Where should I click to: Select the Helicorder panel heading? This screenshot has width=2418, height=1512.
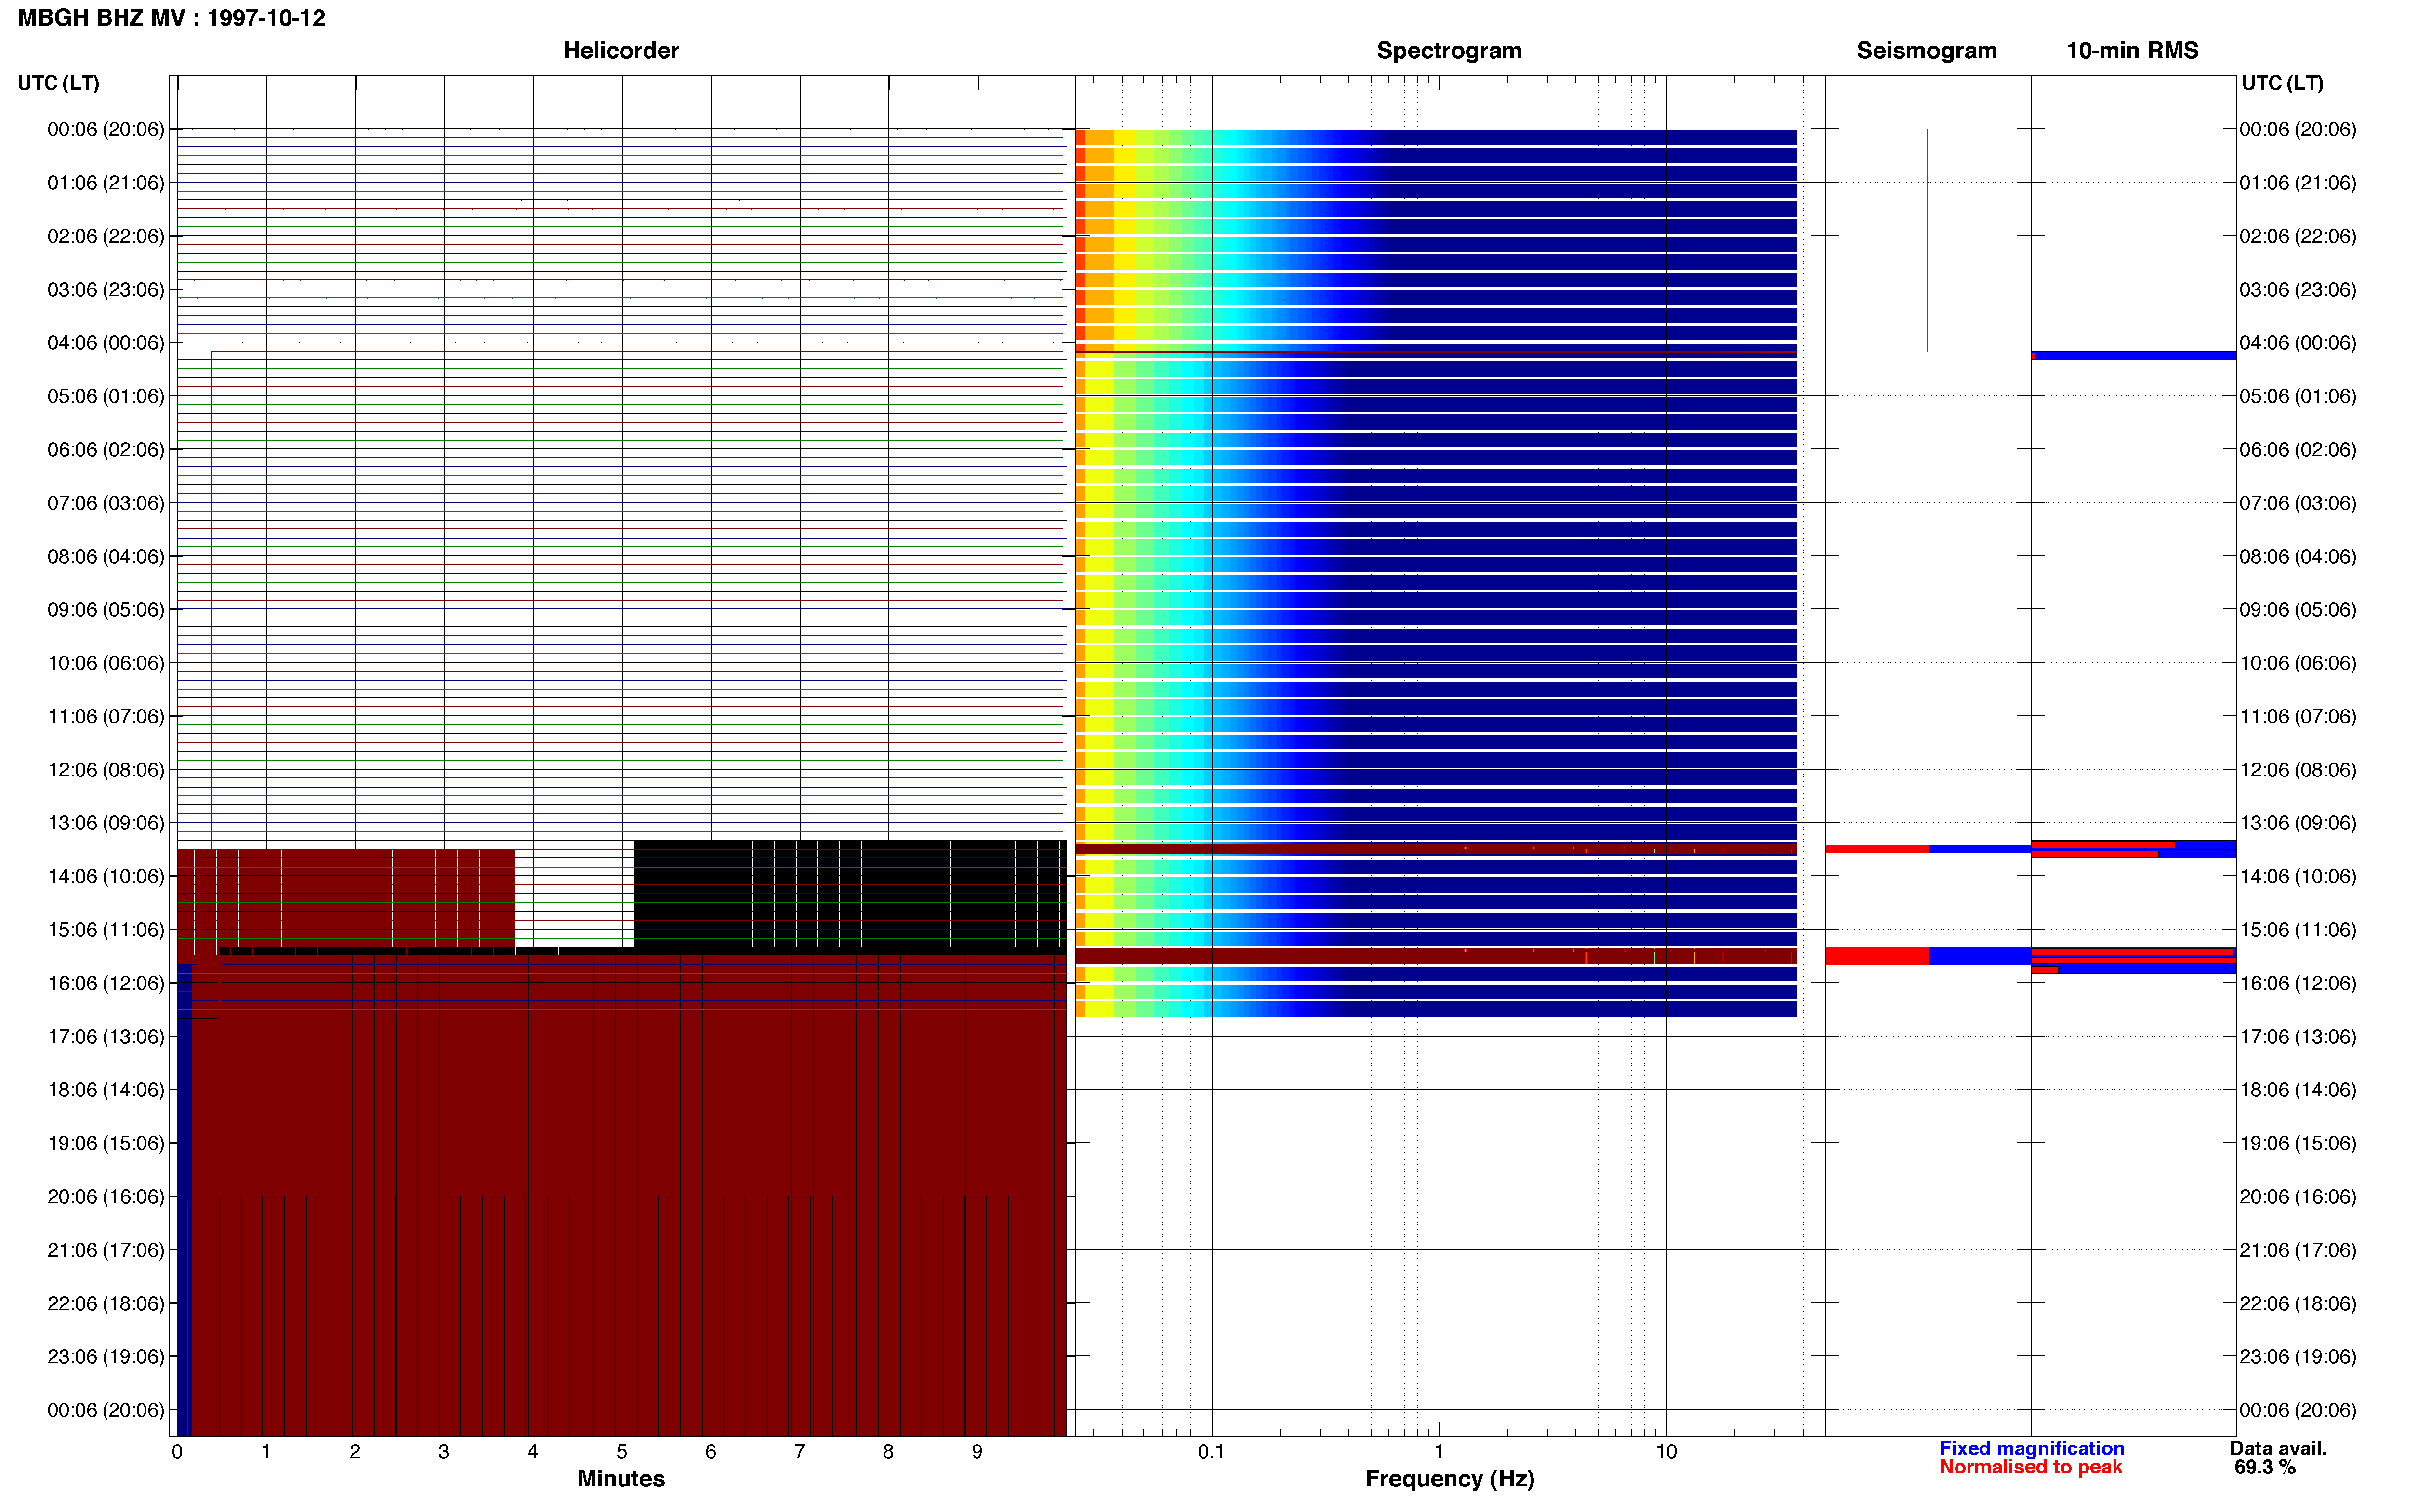coord(621,50)
